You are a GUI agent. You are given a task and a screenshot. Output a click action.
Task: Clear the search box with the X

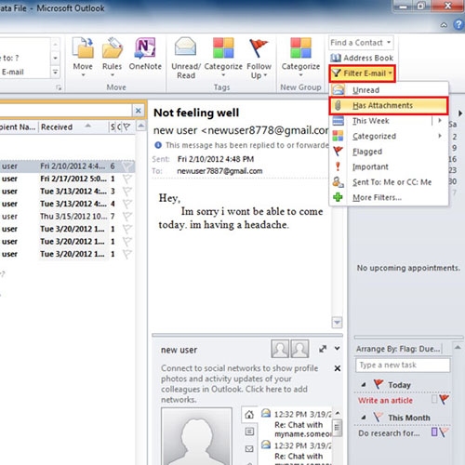point(139,111)
